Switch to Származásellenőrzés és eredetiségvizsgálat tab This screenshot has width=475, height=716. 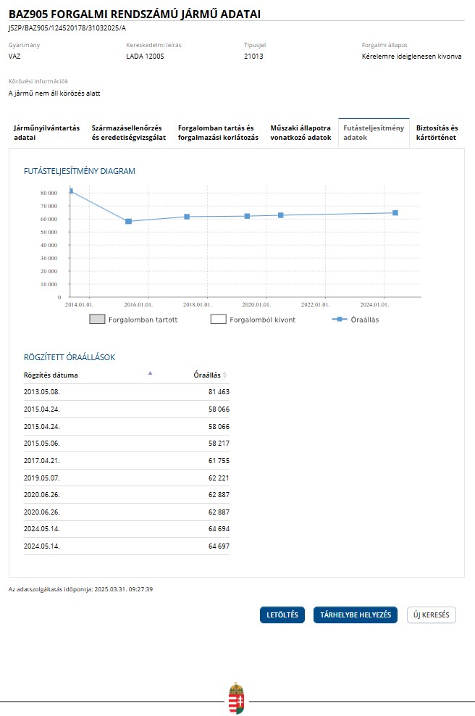point(129,133)
